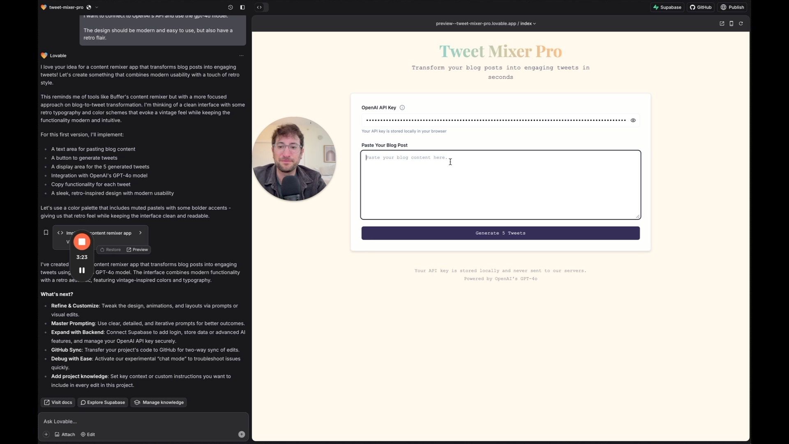Pause the screen recording
789x444 pixels.
tap(82, 270)
